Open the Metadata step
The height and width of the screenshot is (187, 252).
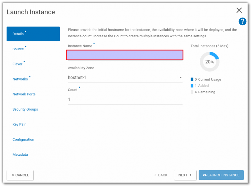pos(20,154)
